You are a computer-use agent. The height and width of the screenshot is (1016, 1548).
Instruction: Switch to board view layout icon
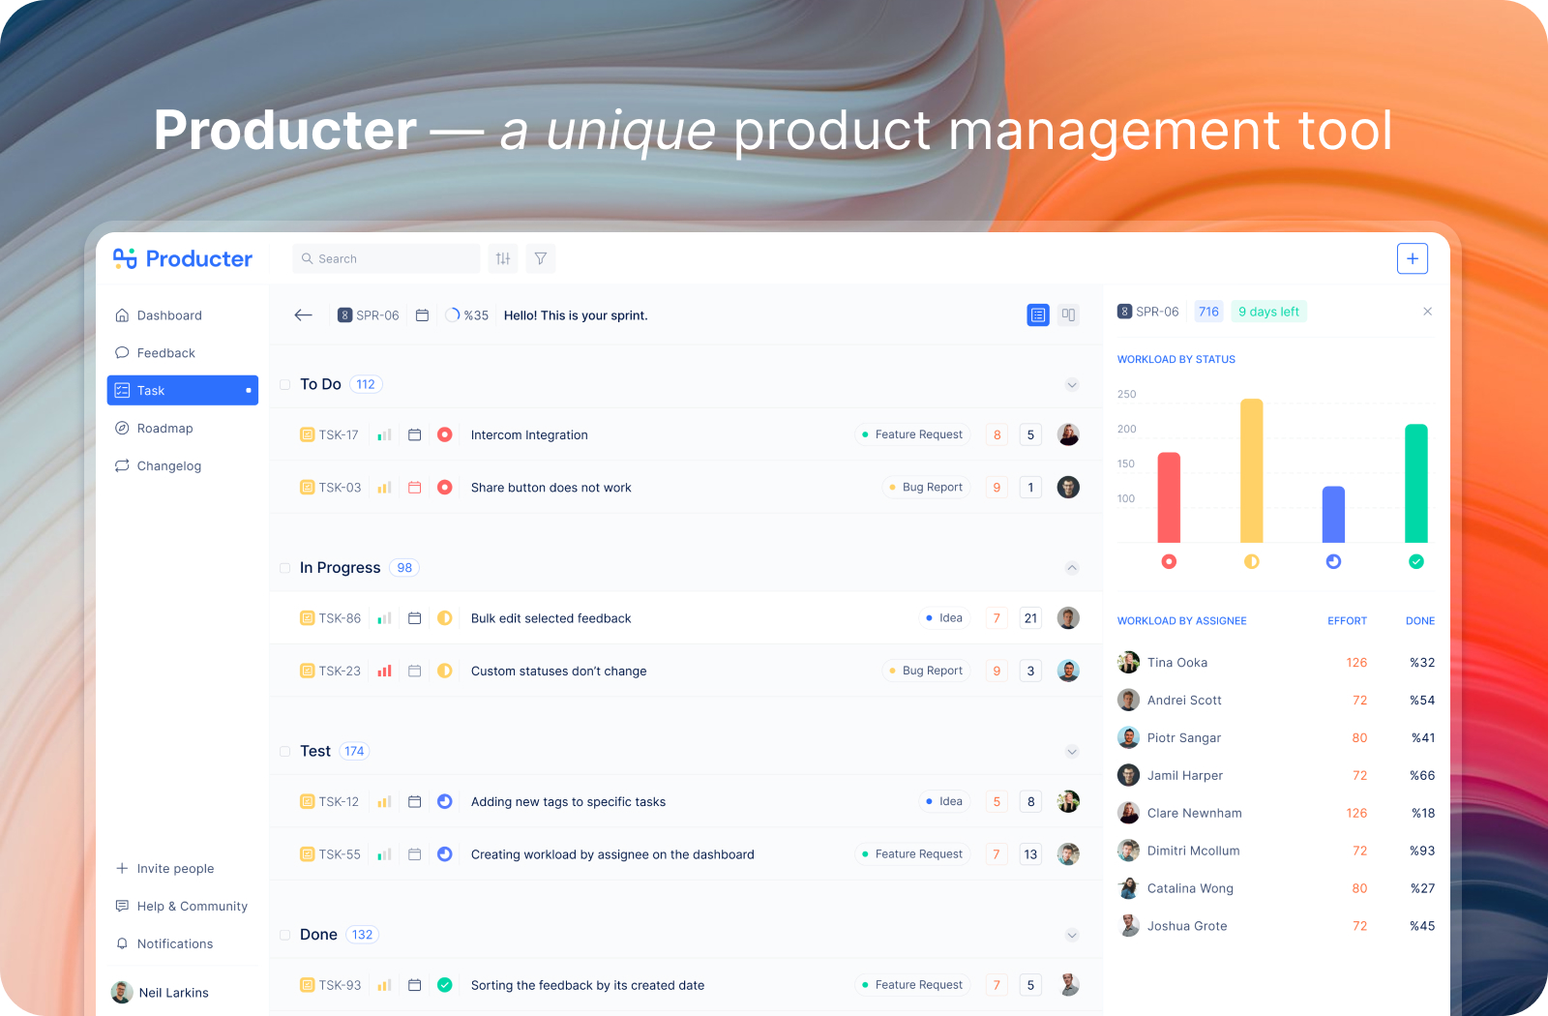(1068, 314)
